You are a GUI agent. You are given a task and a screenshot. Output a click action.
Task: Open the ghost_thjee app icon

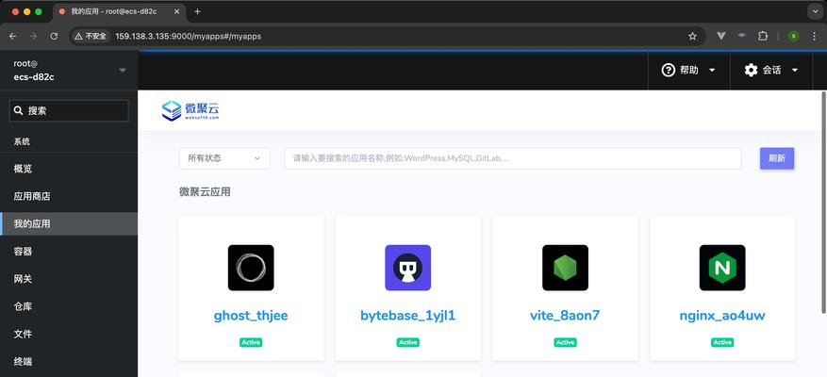tap(251, 268)
